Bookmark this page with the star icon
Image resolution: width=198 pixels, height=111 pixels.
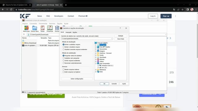pos(183,10)
